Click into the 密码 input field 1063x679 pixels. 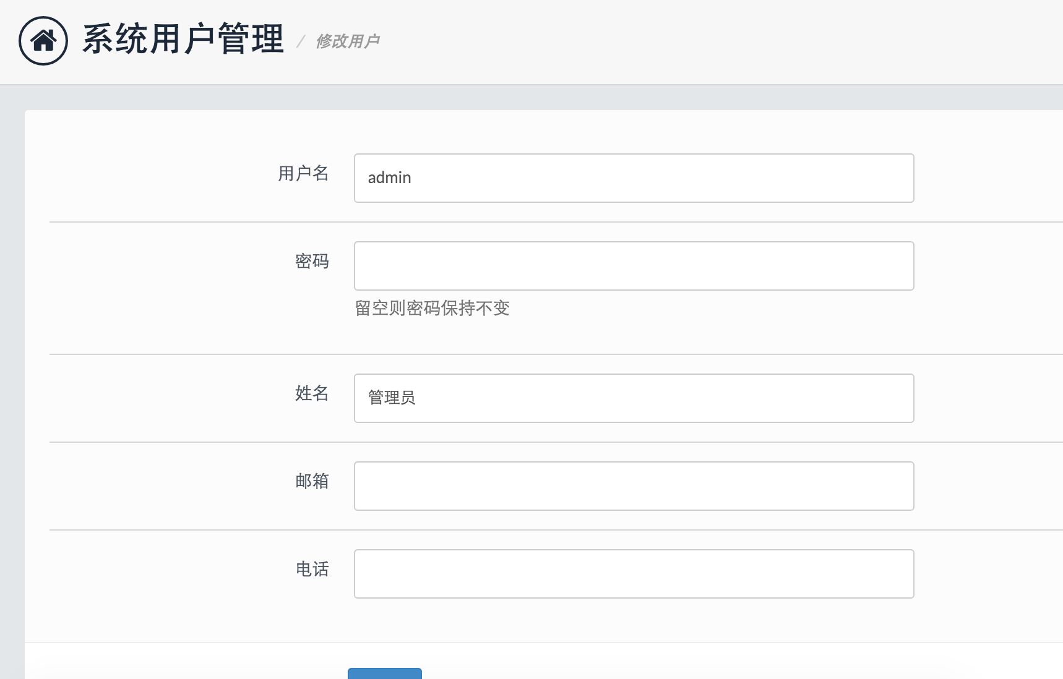point(634,266)
